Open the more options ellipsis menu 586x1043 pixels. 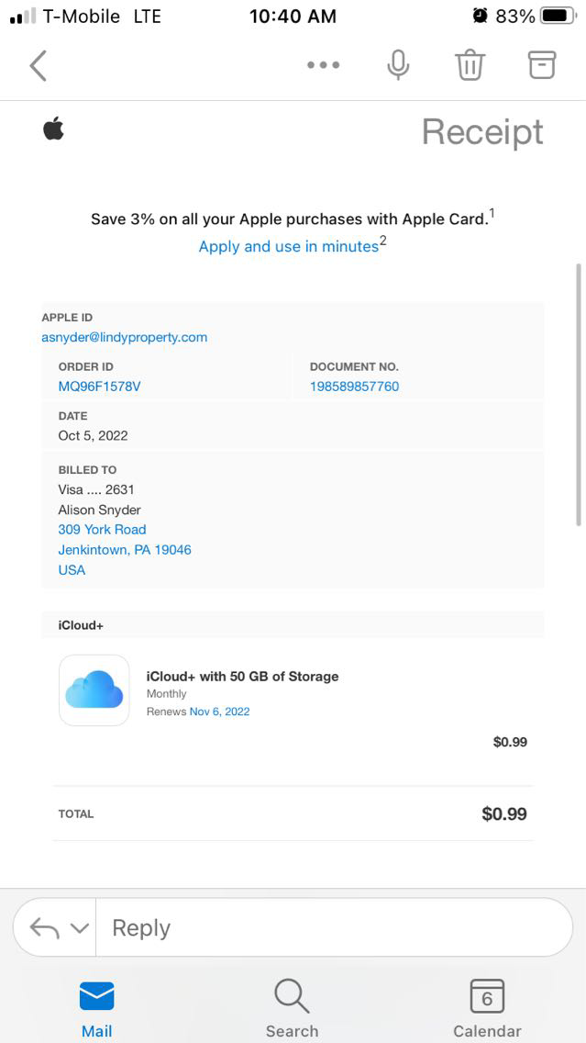[324, 65]
